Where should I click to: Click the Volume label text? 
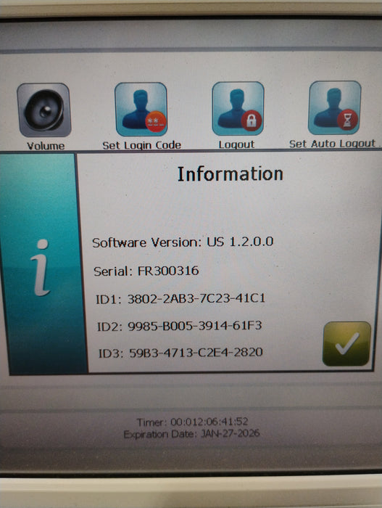46,146
